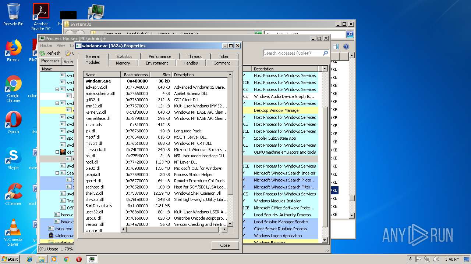Click module list scroll-down arrow
The image size is (471, 264).
pyautogui.click(x=230, y=224)
